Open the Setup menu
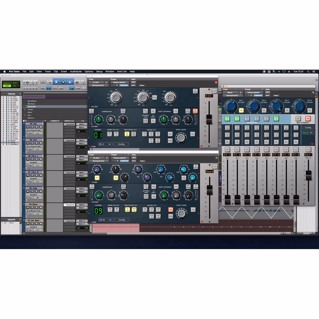The height and width of the screenshot is (319, 319). coord(99,72)
